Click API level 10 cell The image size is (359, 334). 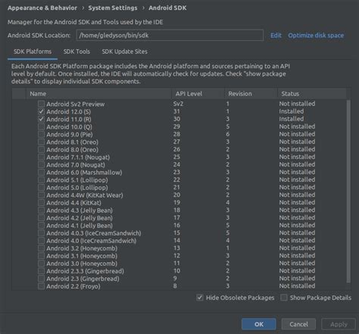[x=176, y=271]
